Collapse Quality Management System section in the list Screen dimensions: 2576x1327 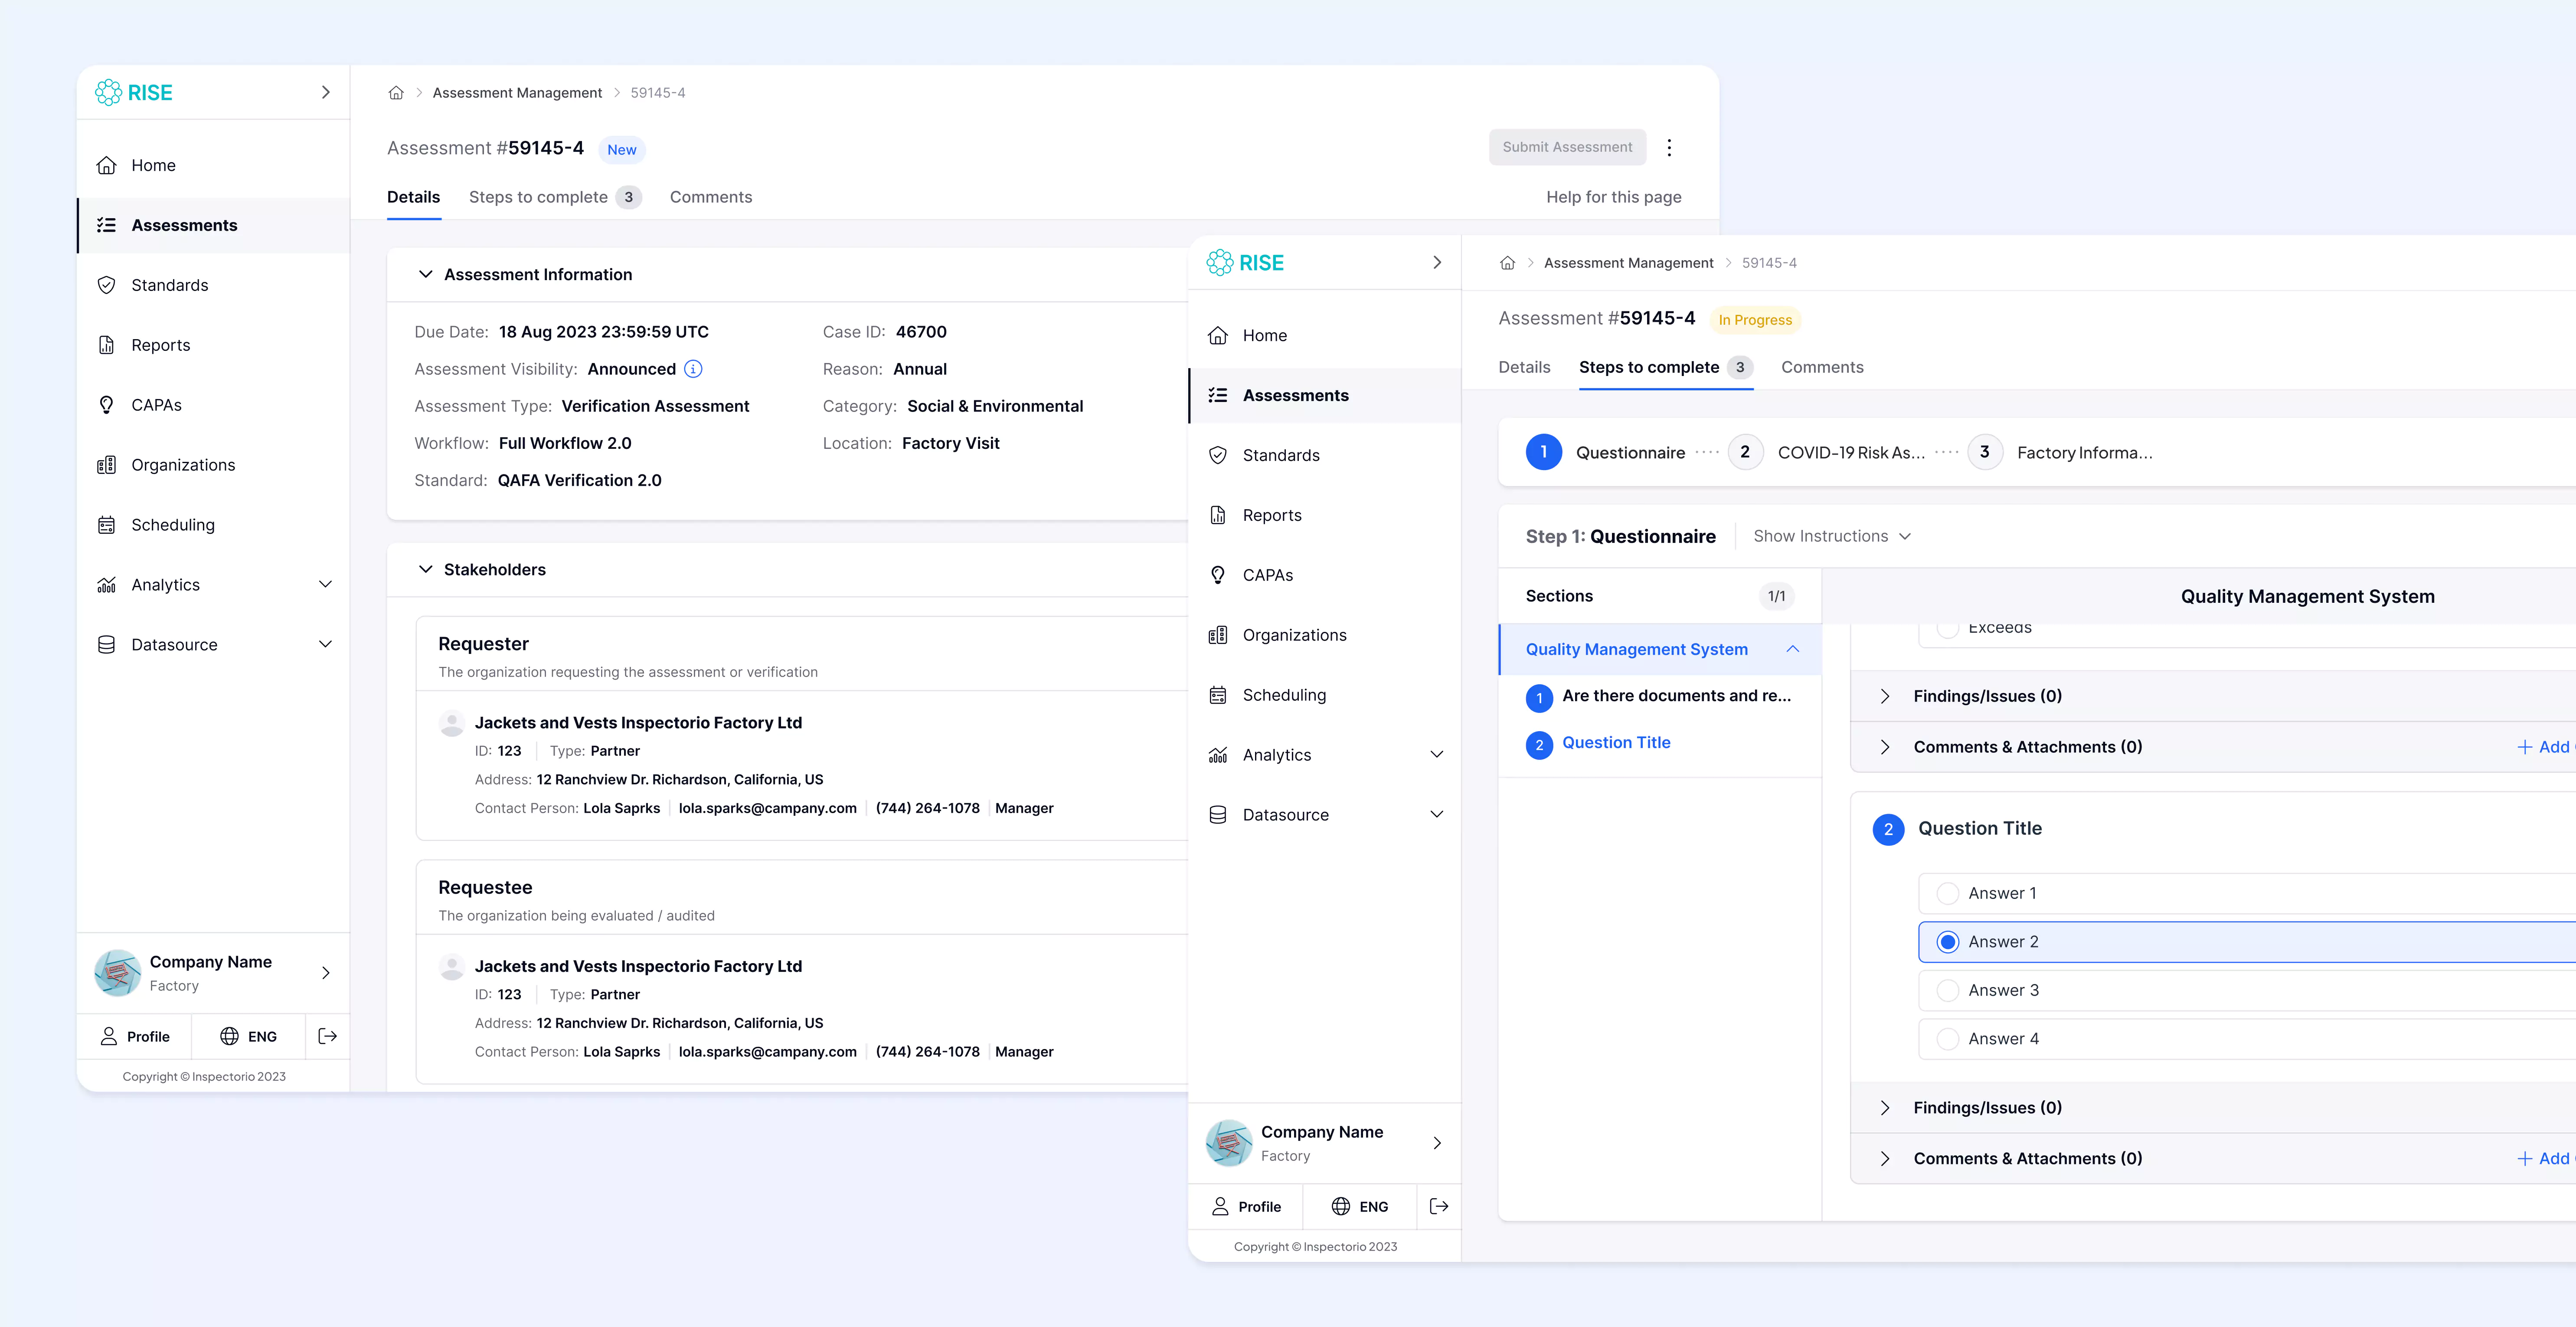pos(1792,649)
